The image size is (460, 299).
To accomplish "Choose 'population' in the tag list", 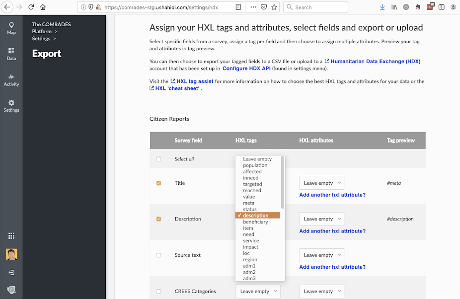I will tap(255, 165).
